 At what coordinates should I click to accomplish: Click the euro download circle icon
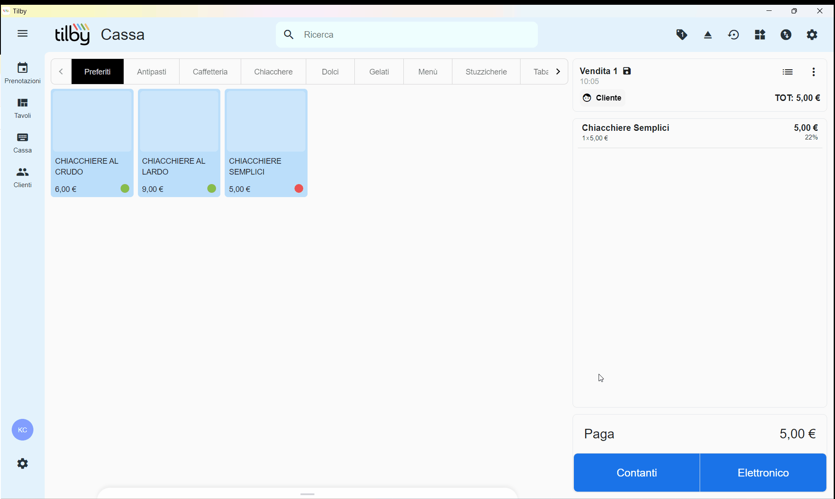(786, 35)
